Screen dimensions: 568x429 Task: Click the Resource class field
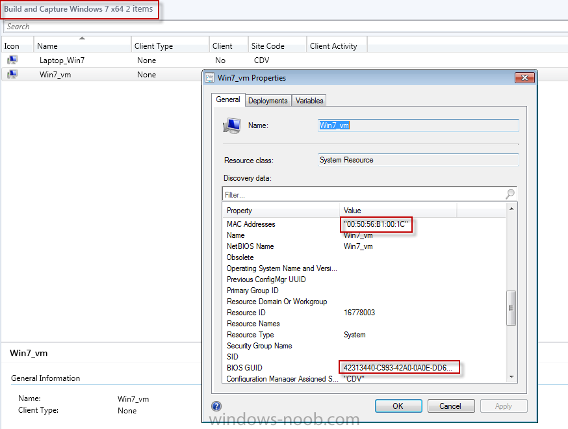coord(419,160)
